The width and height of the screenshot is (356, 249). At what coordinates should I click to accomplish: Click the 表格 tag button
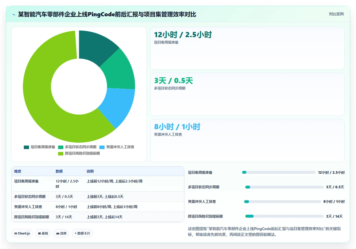[43, 233]
